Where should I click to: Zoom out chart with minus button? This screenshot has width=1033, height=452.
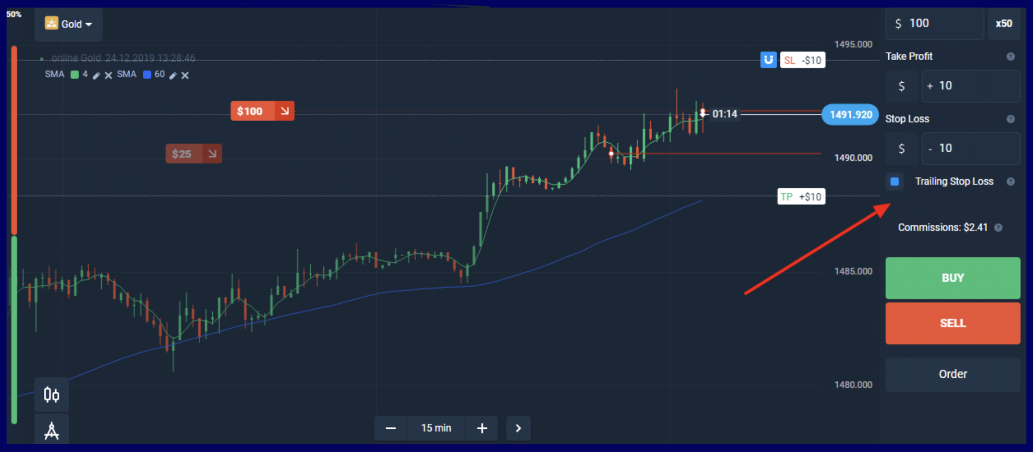[x=390, y=428]
